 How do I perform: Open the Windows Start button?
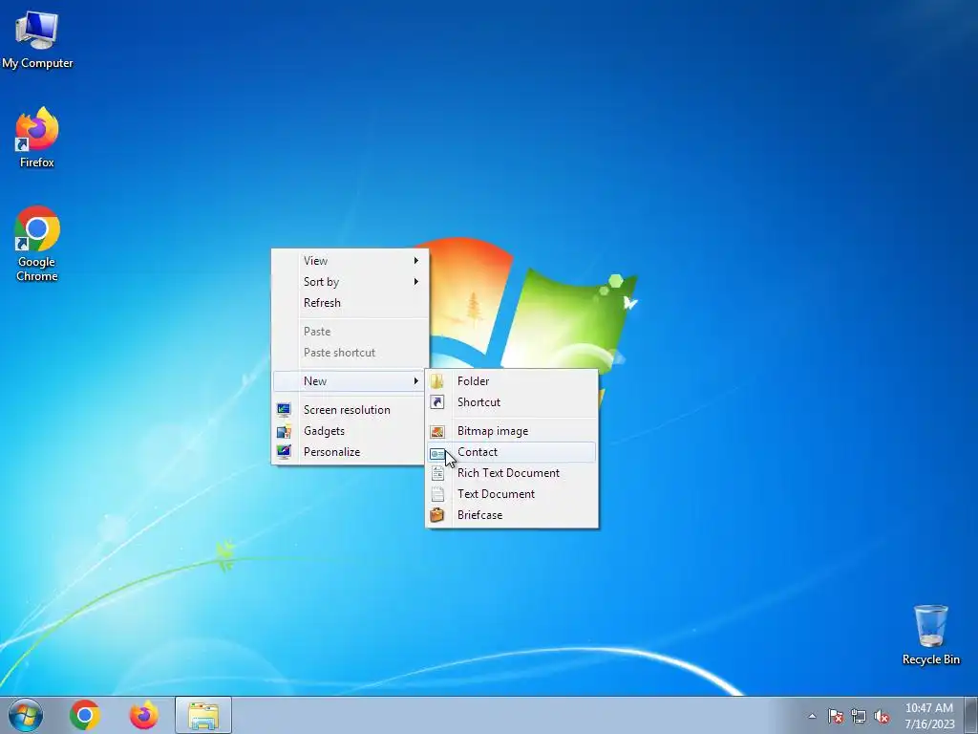(x=26, y=715)
